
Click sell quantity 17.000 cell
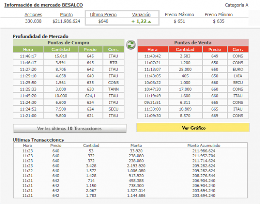point(185,89)
